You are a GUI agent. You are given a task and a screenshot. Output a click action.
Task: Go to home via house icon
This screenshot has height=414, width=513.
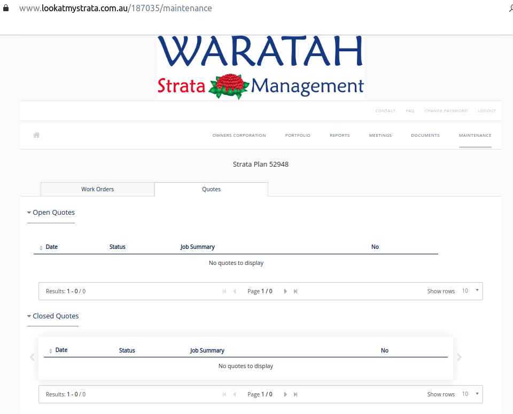pyautogui.click(x=36, y=135)
